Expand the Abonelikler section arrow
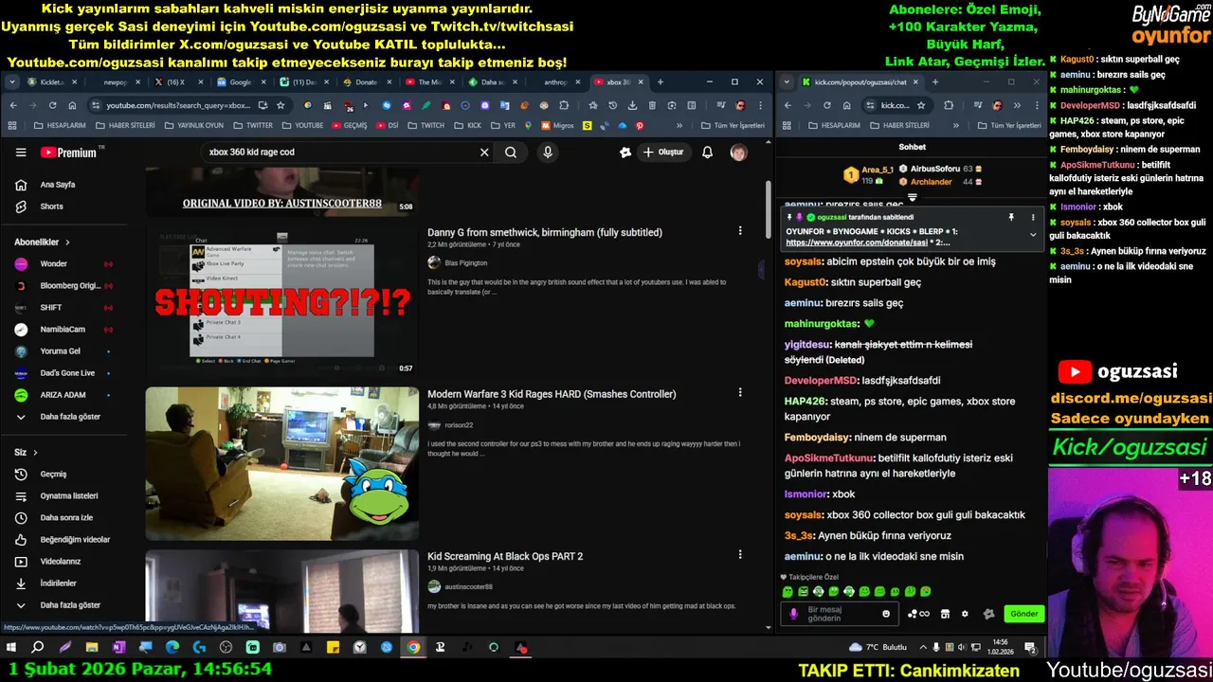Screen dimensions: 1213x682 pos(67,242)
